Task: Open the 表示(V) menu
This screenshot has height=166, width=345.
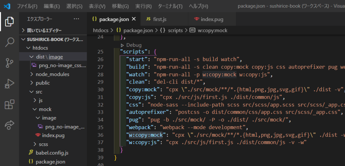Action: click(97, 6)
